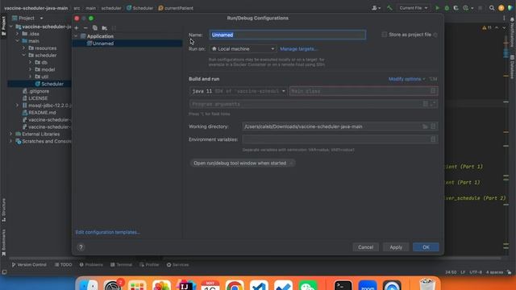
Task: Open Search Everywhere magnifier icon
Action: (x=492, y=8)
